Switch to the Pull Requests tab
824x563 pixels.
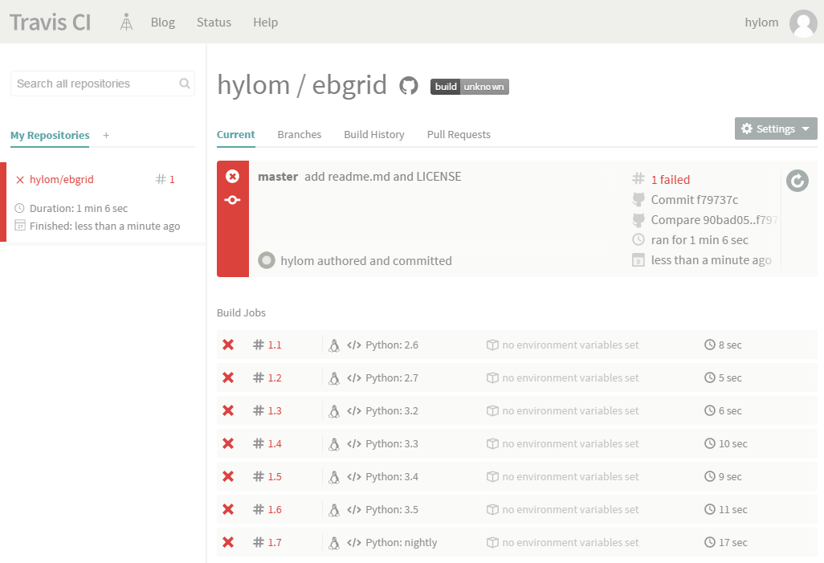click(459, 135)
